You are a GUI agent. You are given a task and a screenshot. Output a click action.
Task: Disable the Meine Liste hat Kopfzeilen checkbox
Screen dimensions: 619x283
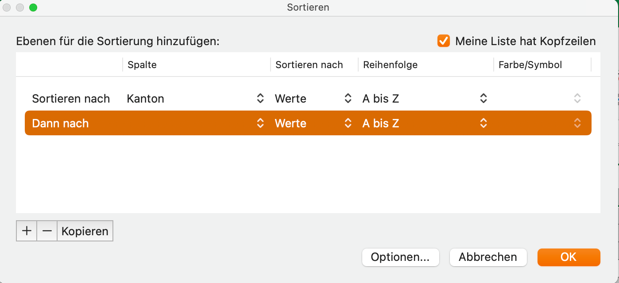[444, 41]
